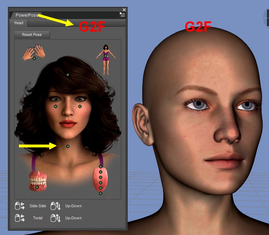Viewport: 269px width, 235px height.
Task: Click the topmost tongue control point
Action: click(x=101, y=167)
